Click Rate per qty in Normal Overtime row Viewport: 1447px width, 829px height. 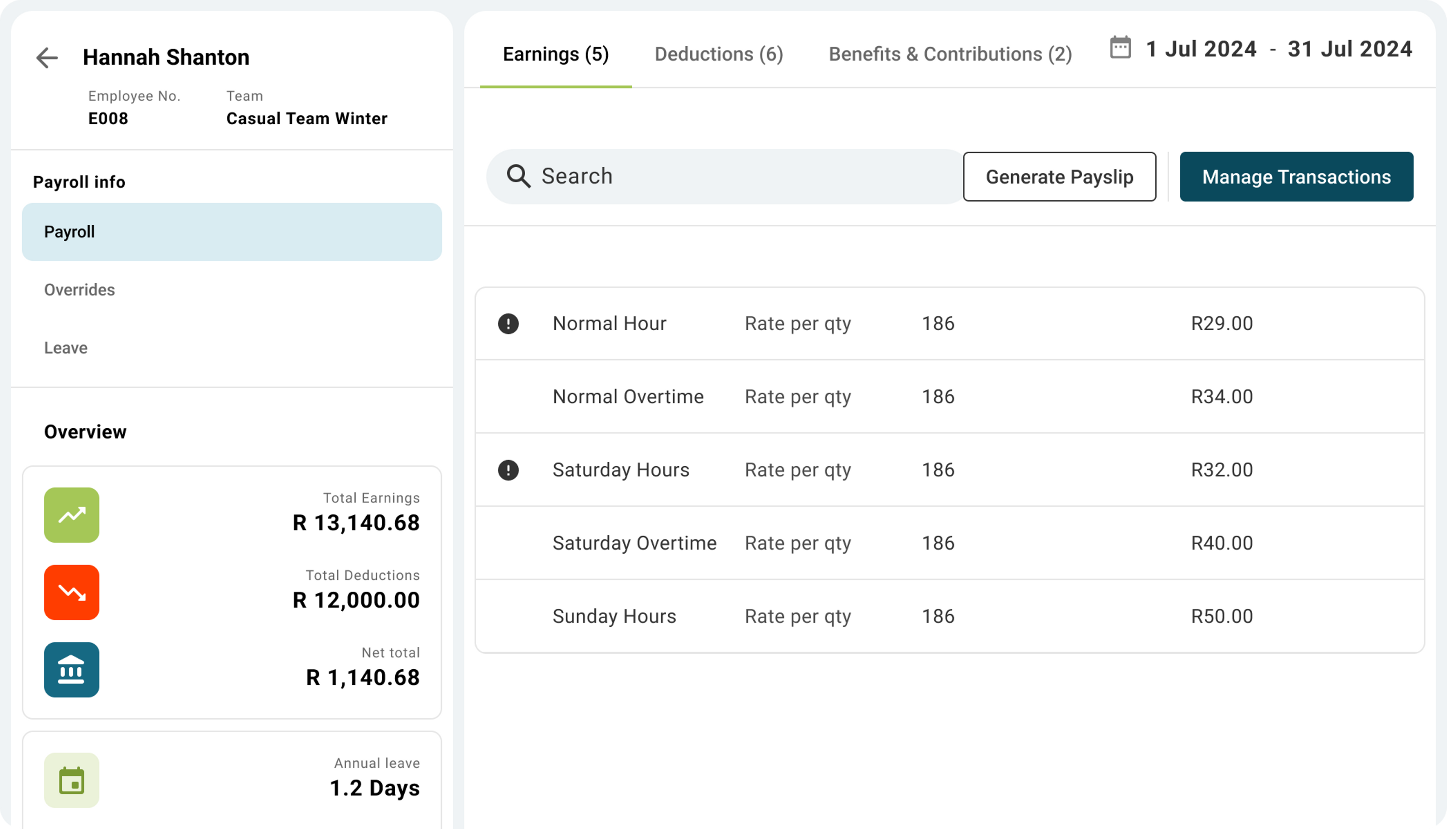pos(798,397)
